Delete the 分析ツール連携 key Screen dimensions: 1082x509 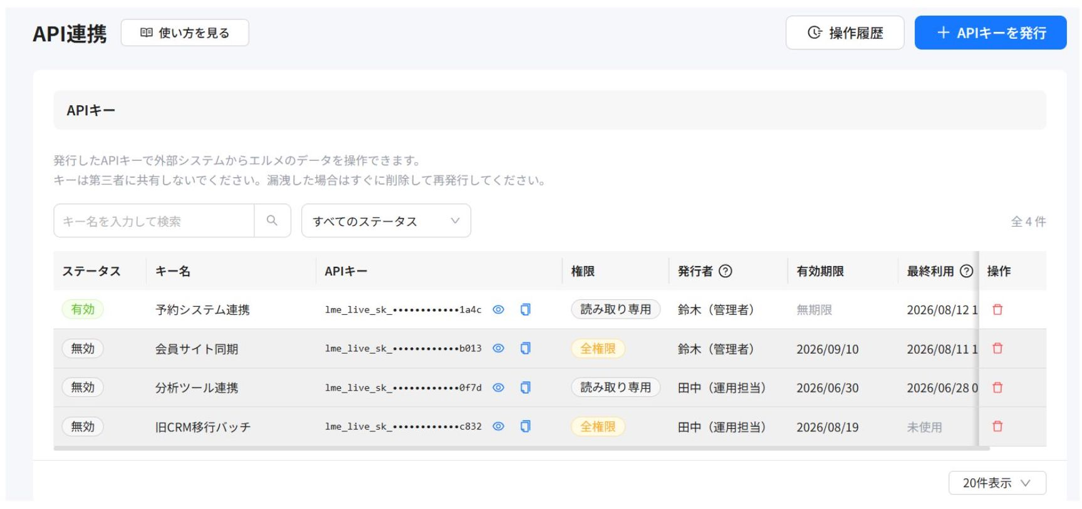[x=997, y=388]
